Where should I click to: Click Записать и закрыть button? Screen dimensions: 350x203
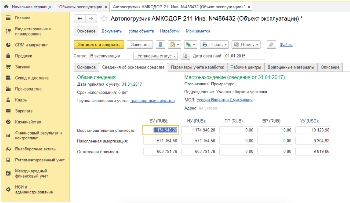point(99,45)
